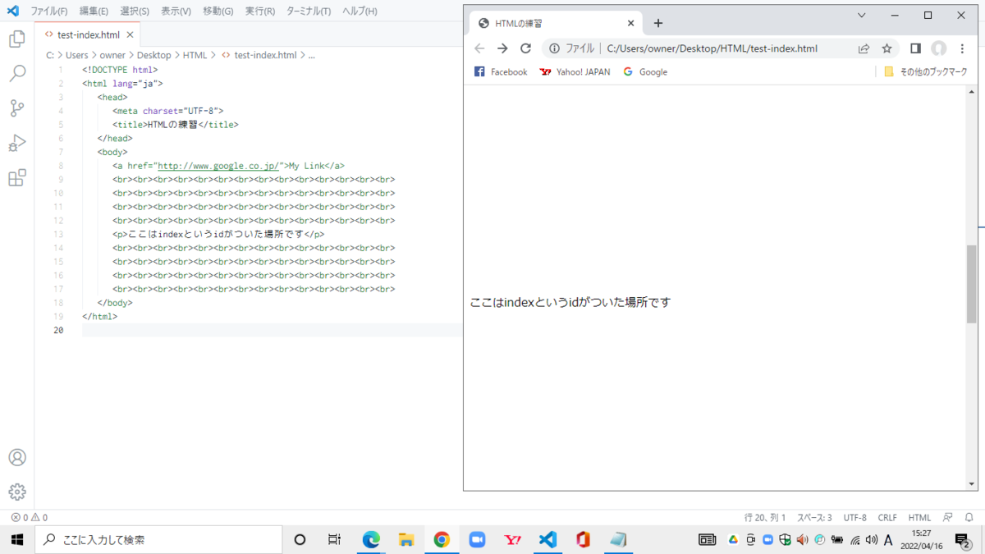Open Office from the taskbar
The height and width of the screenshot is (554, 985).
[x=583, y=539]
